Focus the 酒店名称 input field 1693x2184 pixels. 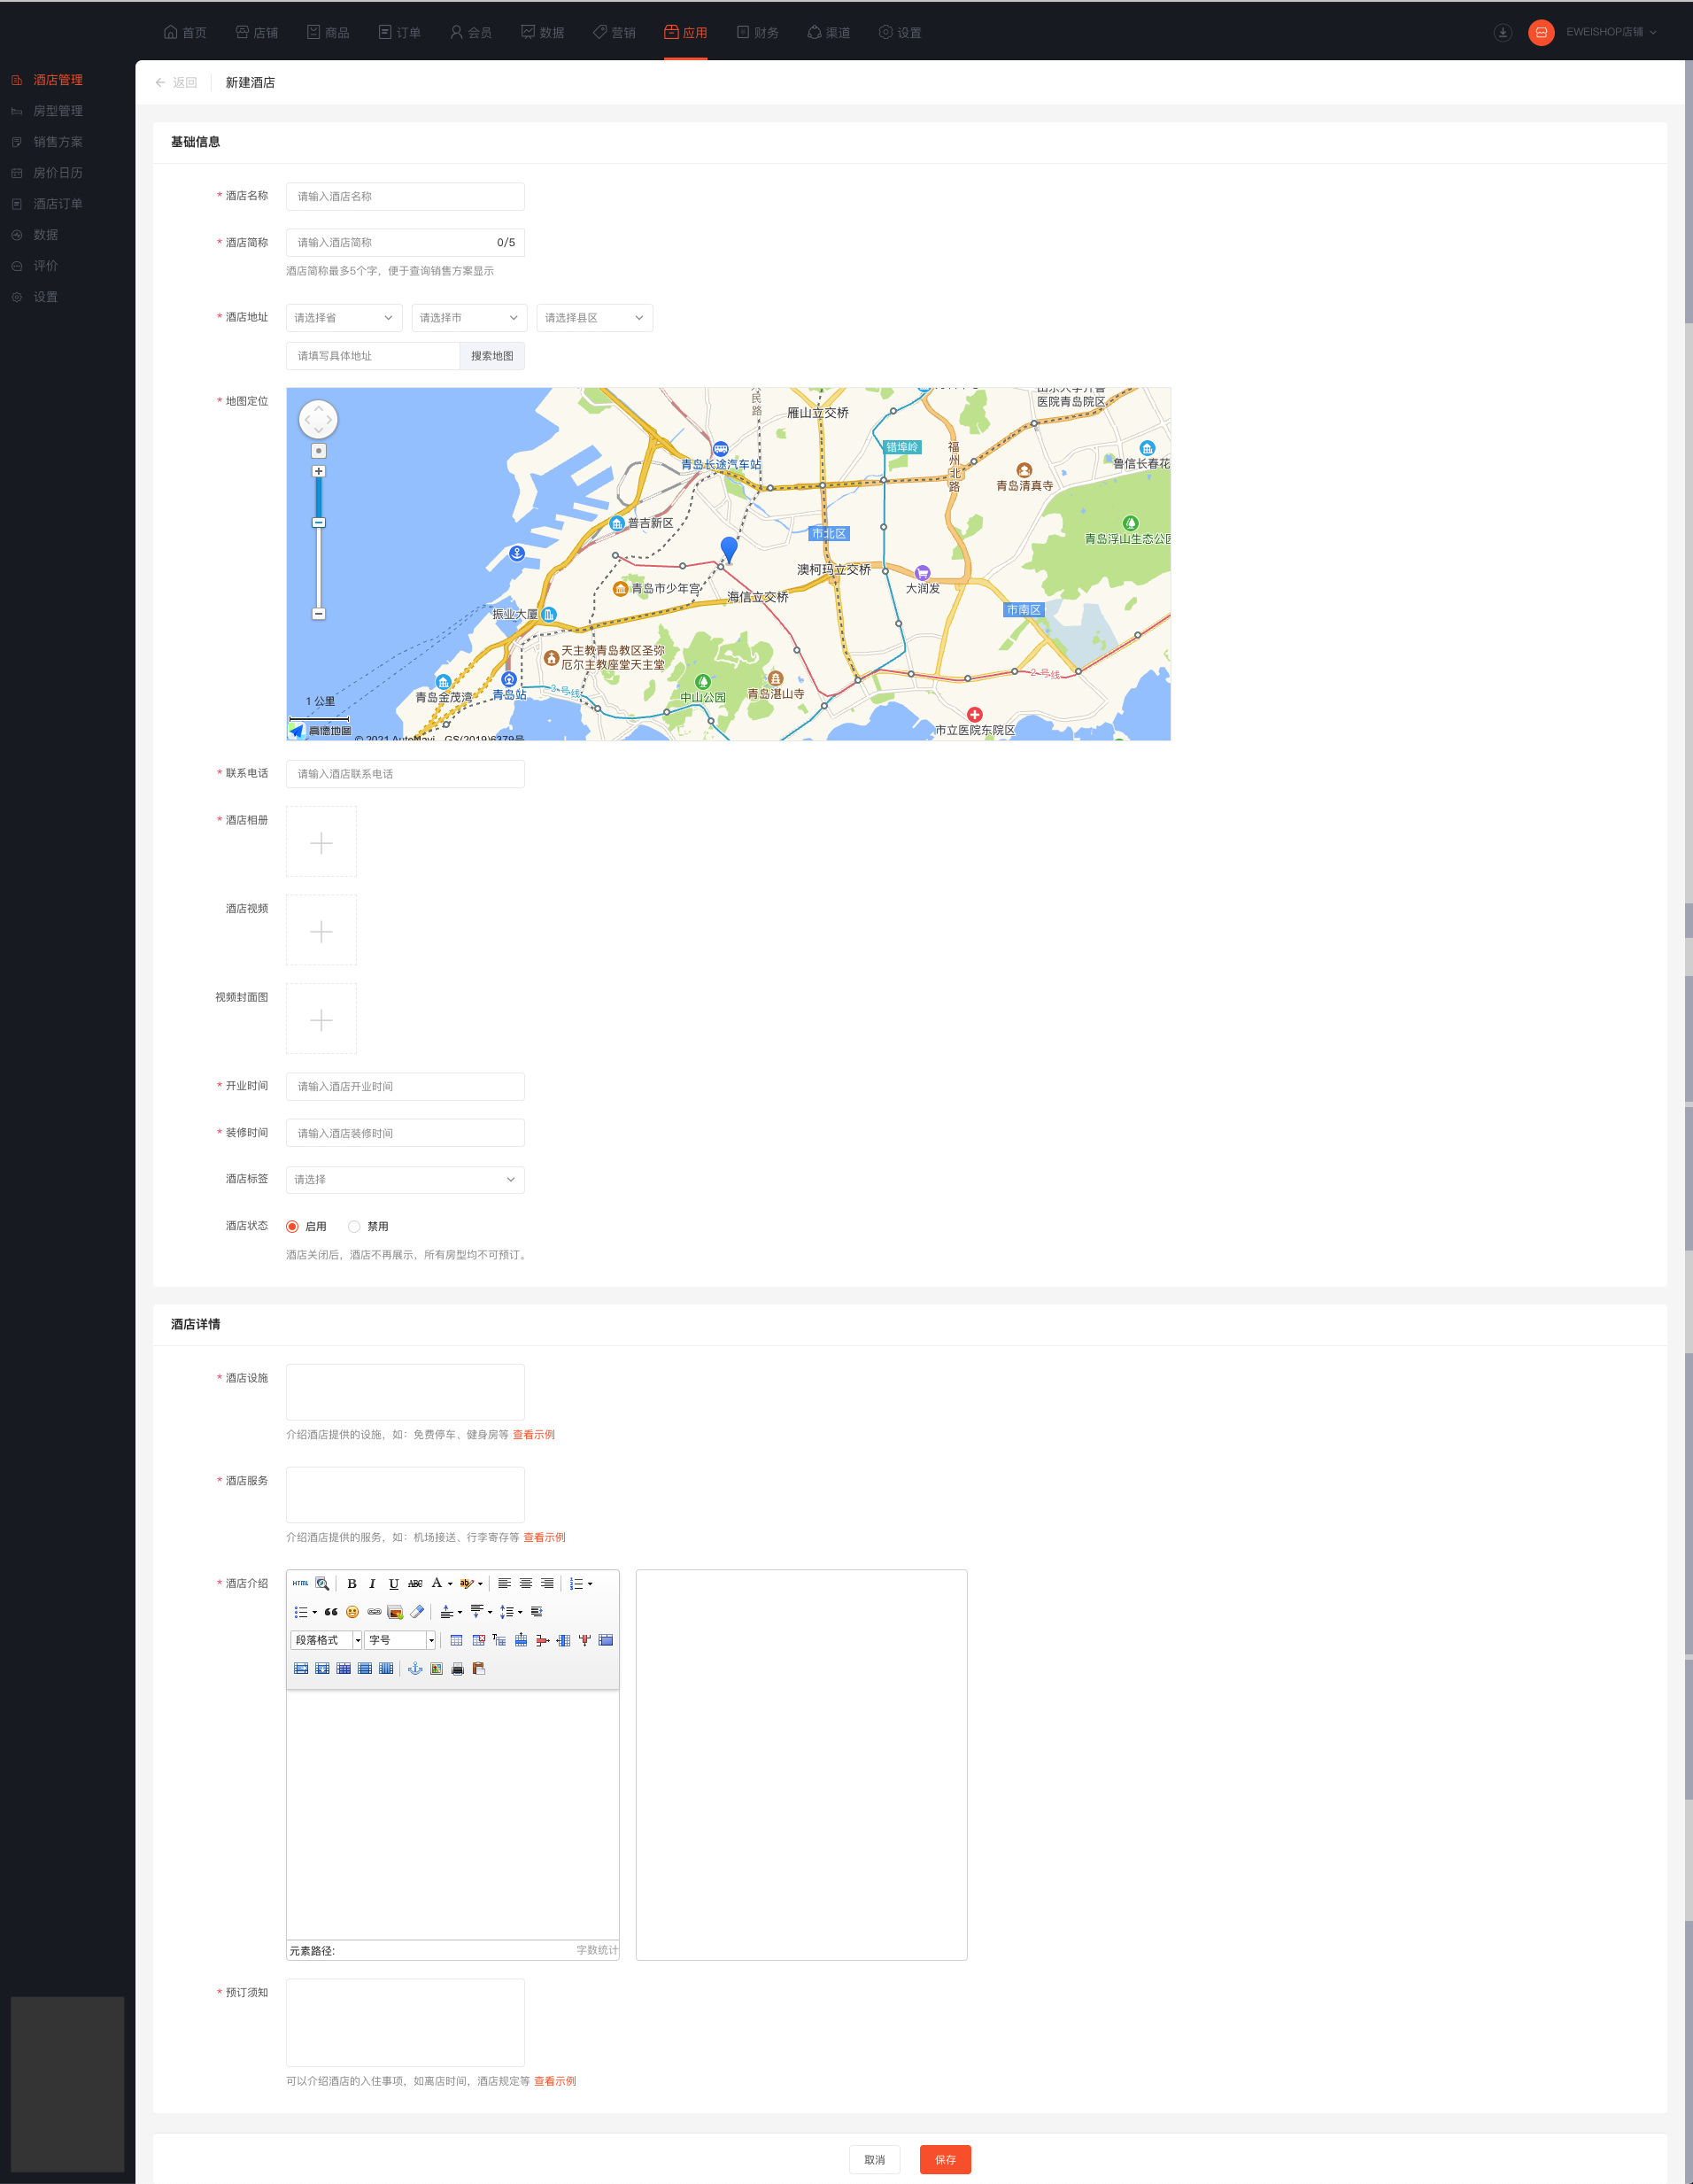pyautogui.click(x=405, y=196)
